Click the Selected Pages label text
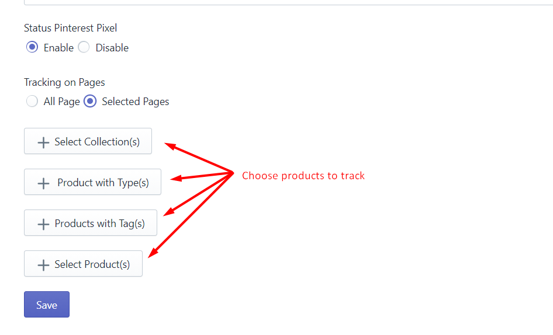This screenshot has height=335, width=553. pyautogui.click(x=136, y=102)
